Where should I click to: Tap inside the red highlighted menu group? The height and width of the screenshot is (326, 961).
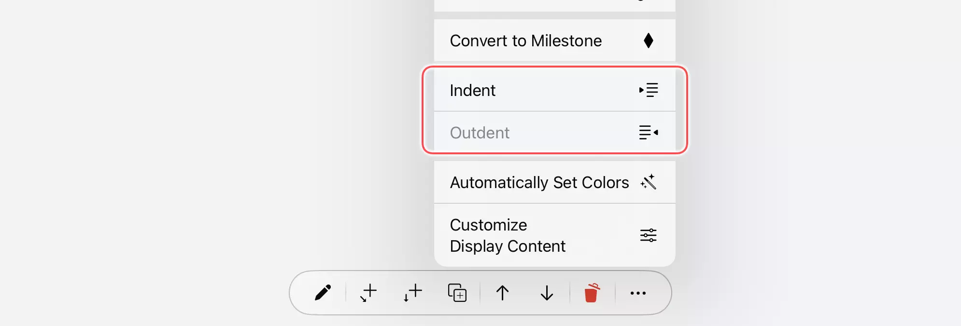click(555, 111)
